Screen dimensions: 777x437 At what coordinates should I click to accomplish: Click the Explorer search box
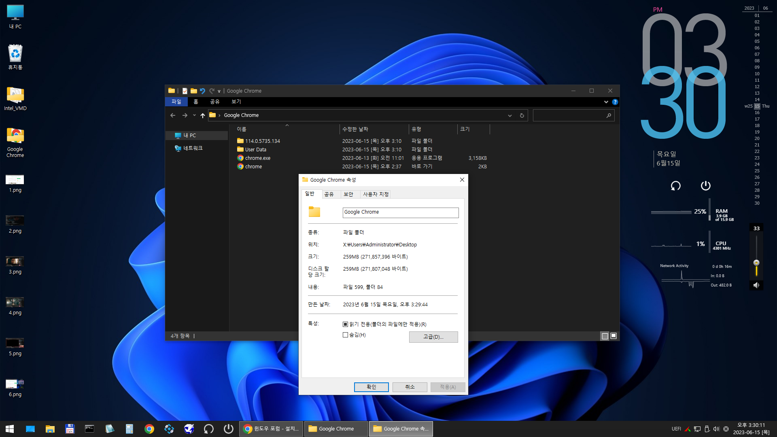coord(573,116)
